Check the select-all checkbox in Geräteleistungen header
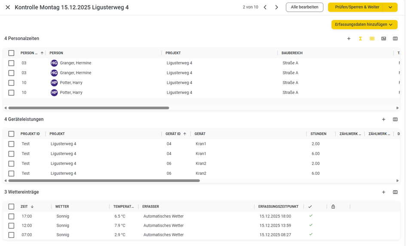The image size is (406, 246). 11,134
